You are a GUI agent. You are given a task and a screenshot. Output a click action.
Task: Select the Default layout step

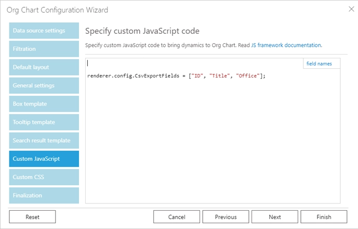pos(44,67)
